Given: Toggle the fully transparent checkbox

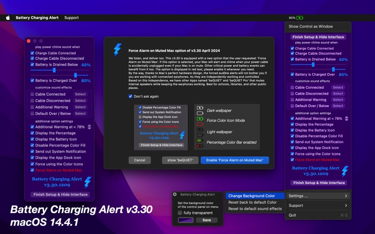Looking at the screenshot, I should [180, 213].
